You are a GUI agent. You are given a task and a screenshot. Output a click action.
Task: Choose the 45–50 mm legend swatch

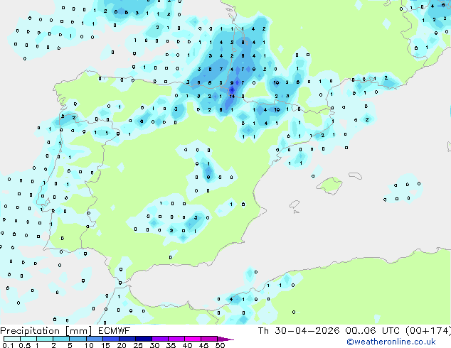tap(209, 339)
